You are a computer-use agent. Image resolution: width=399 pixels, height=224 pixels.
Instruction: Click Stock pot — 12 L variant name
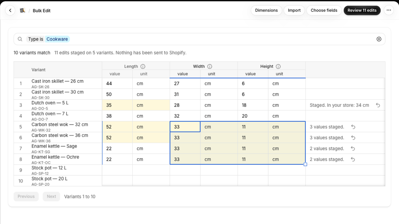coord(49,168)
